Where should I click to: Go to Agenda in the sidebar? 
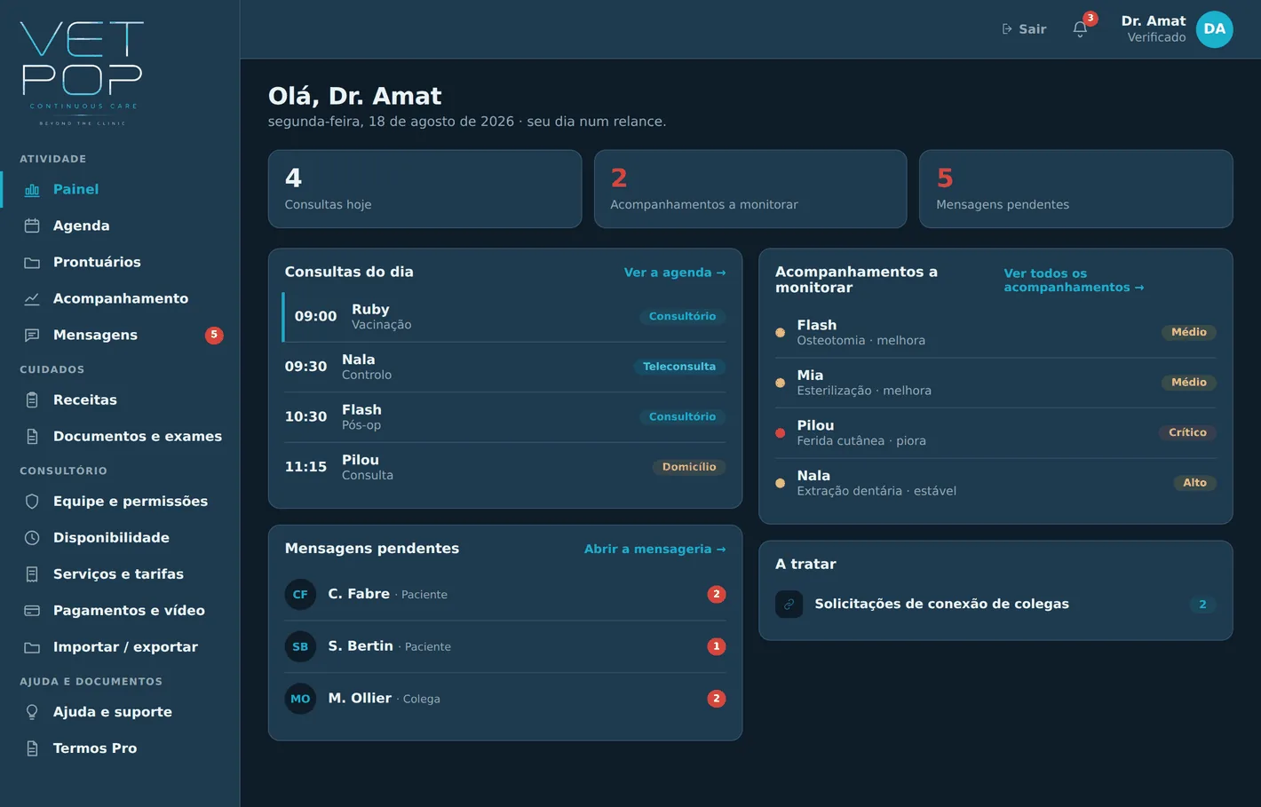point(120,225)
